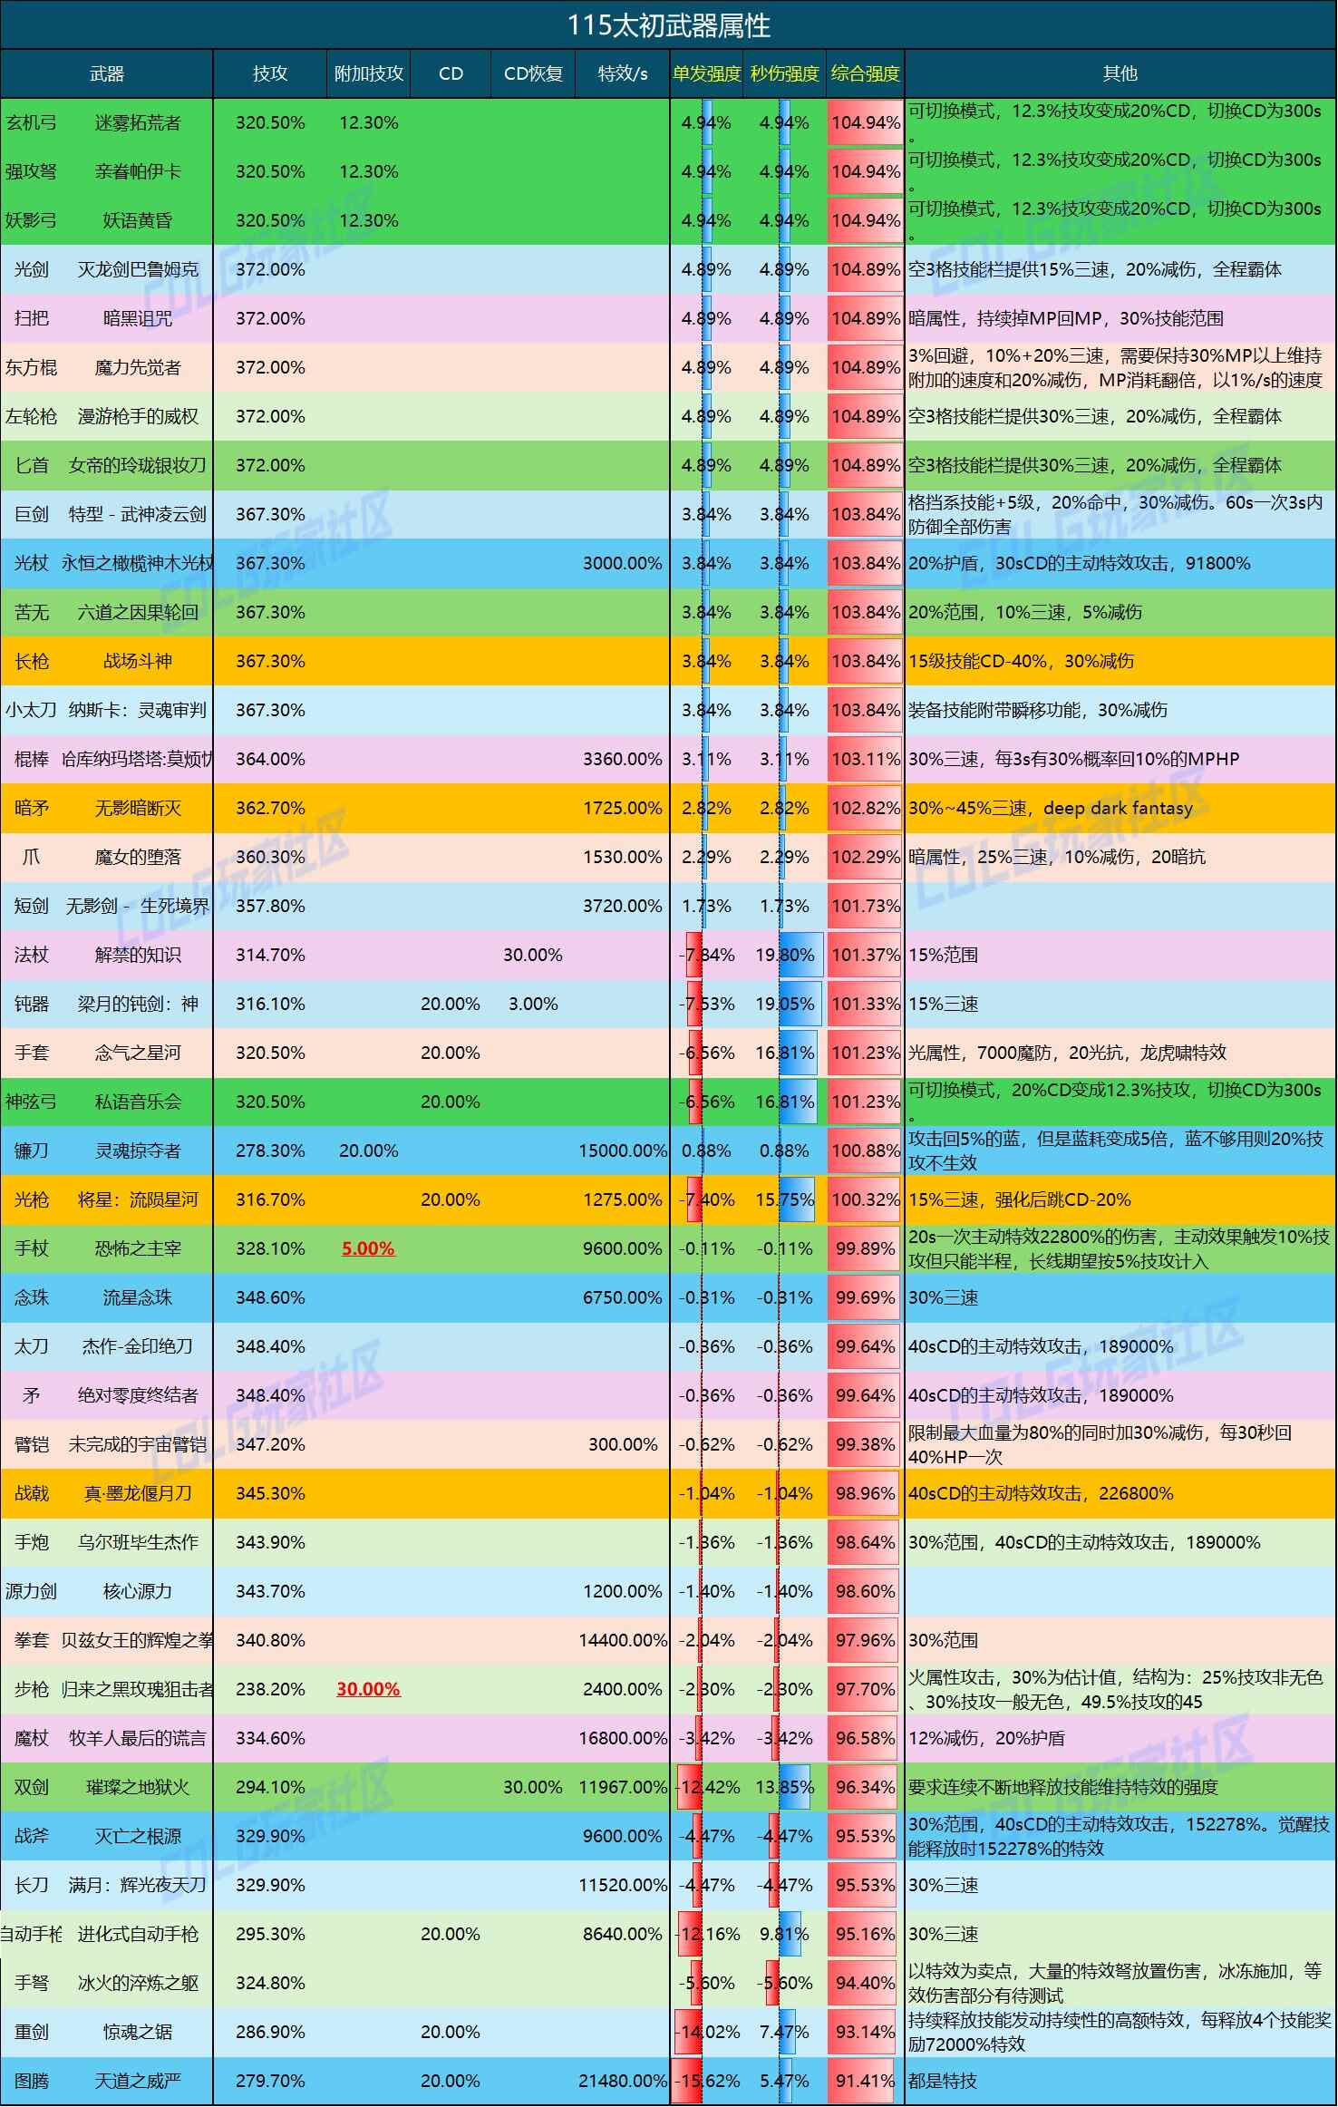1338x2107 pixels.
Task: Select the '19.80%' 秒伤强度 cell
Action: (785, 955)
